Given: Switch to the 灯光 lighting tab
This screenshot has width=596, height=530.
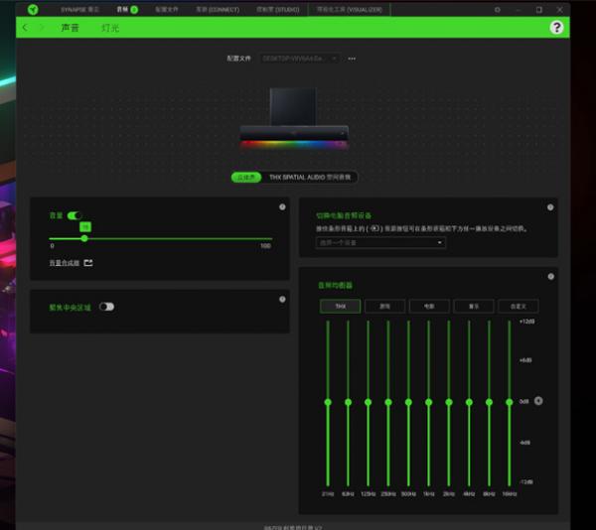Looking at the screenshot, I should (110, 28).
